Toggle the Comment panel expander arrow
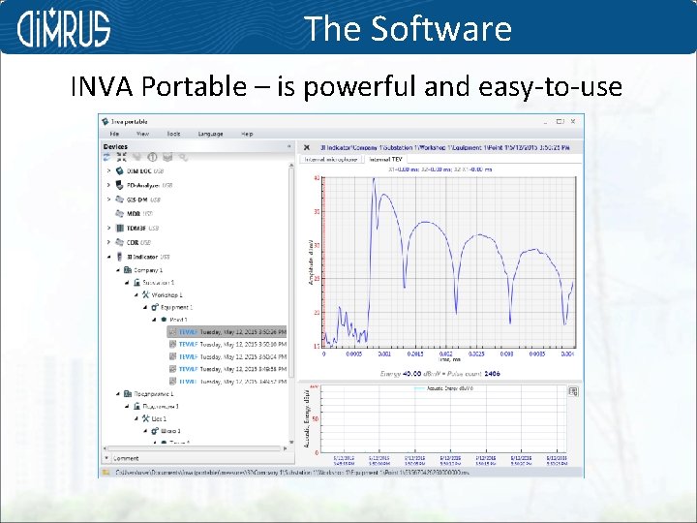697x523 pixels. click(106, 457)
